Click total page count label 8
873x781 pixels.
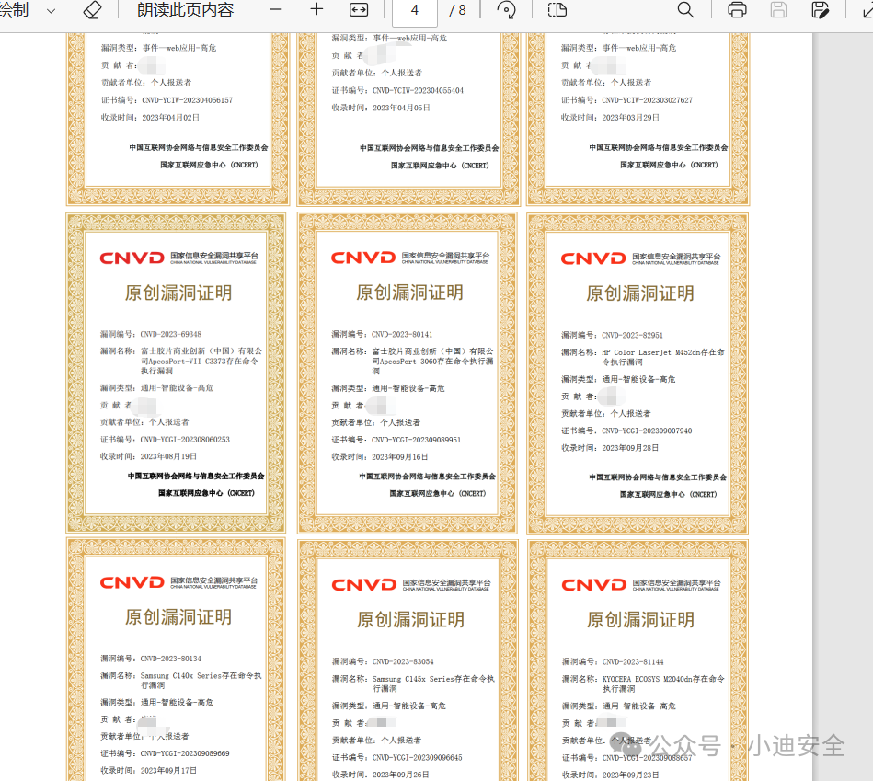click(x=457, y=10)
